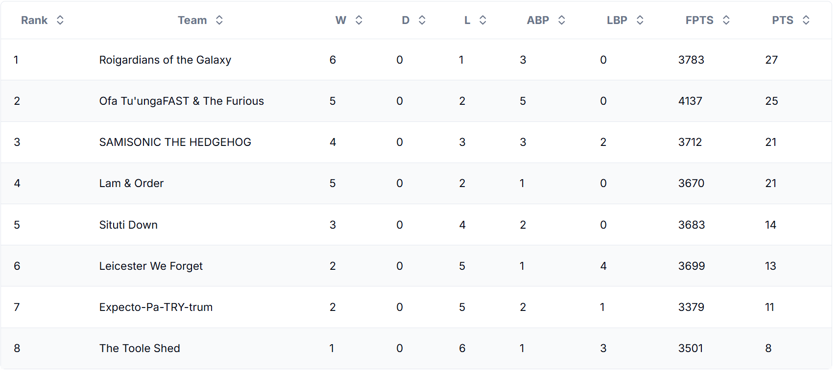838x379 pixels.
Task: Click the sort icon beside Rank
Action: pos(60,20)
